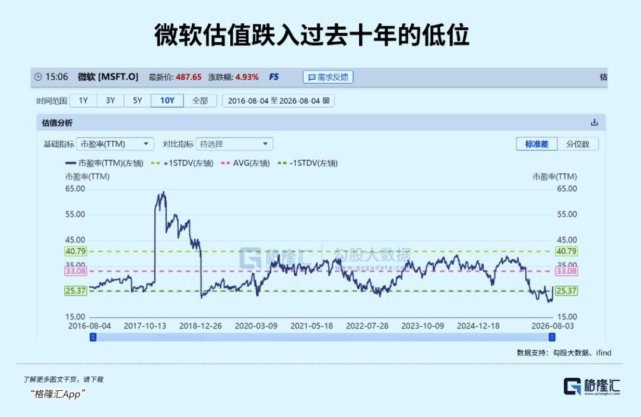The image size is (641, 417).
Task: Click the “格隆汇App” text at bottom left
Action: (58, 394)
